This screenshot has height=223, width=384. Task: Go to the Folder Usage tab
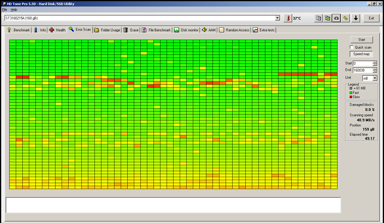[107, 30]
